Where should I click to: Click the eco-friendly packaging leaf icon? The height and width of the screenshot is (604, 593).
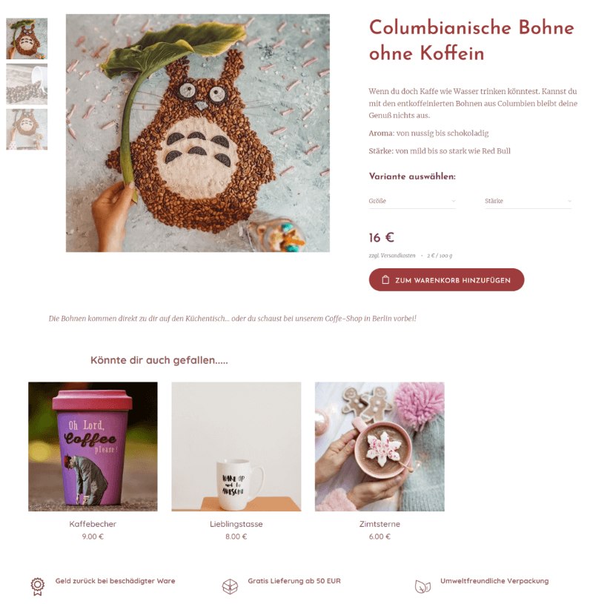click(423, 587)
